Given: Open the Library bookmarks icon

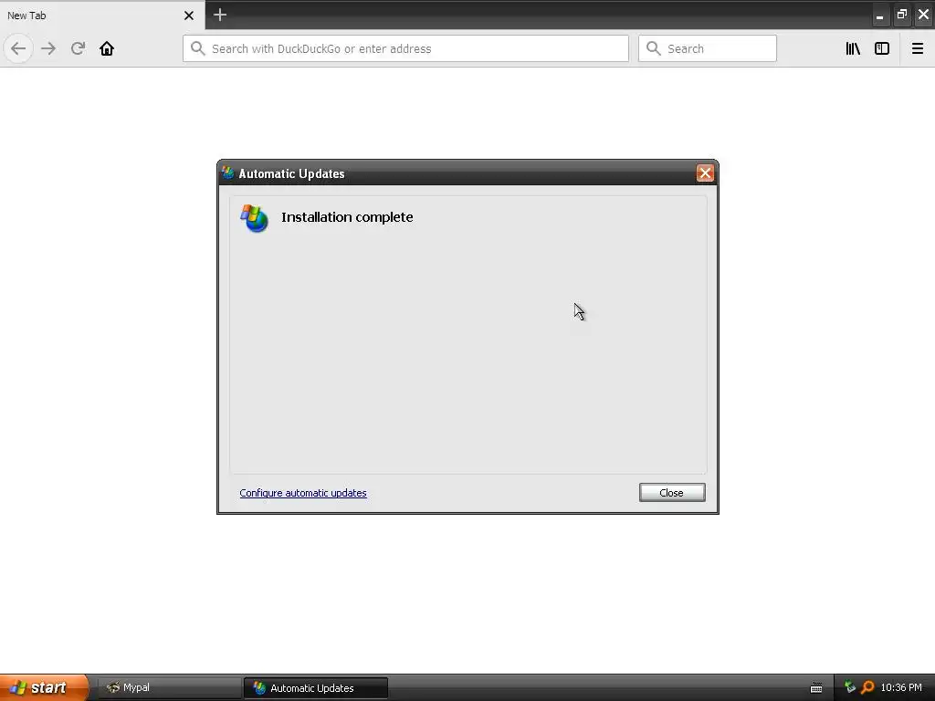Looking at the screenshot, I should (x=853, y=48).
